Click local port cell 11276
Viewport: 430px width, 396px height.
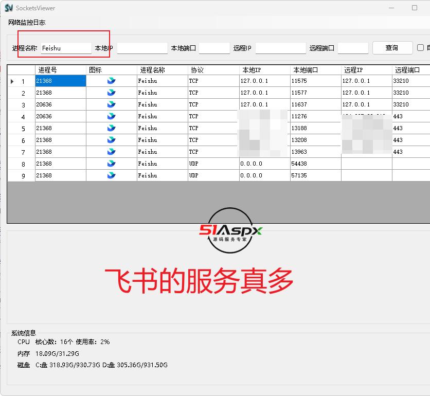pos(316,116)
